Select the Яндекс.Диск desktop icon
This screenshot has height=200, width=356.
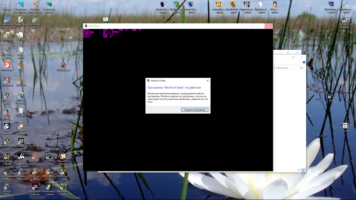[x=21, y=22]
